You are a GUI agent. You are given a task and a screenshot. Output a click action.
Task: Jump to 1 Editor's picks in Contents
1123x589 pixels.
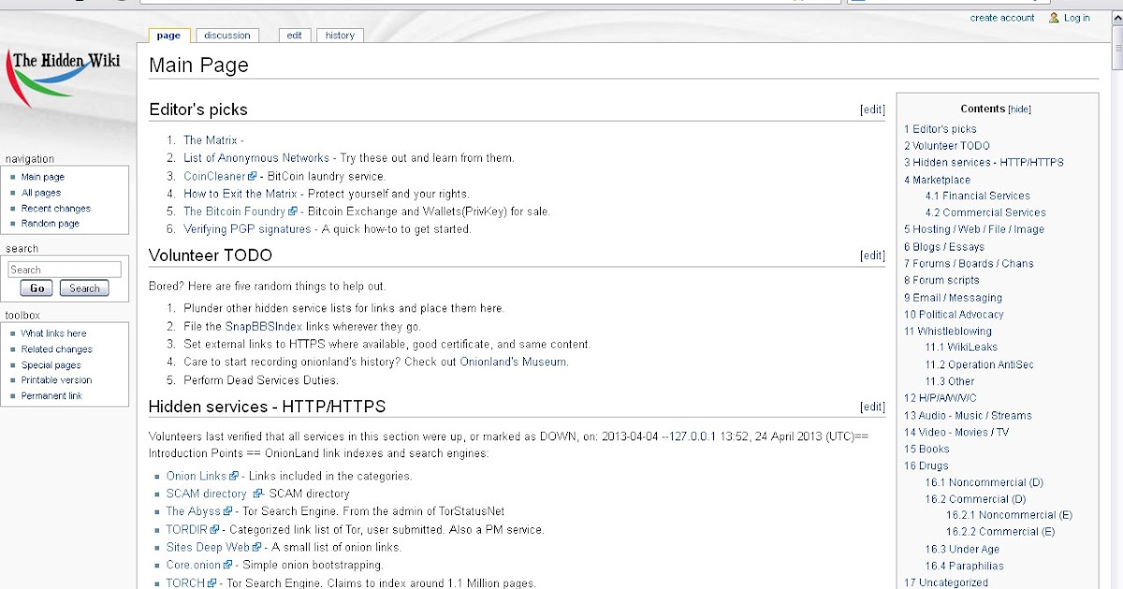tap(940, 129)
